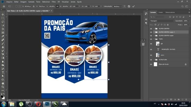The height and width of the screenshot is (107, 191).
Task: Select the Healing Brush tool
Action: click(x=3, y=40)
